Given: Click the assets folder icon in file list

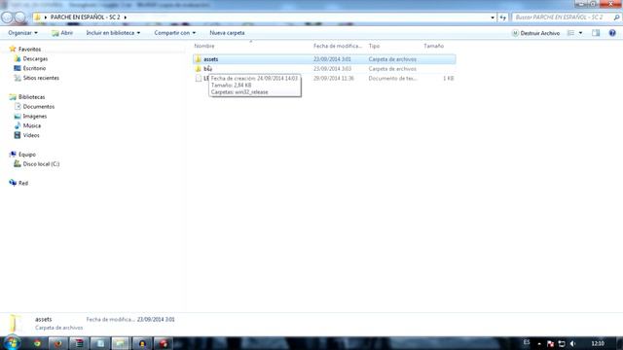Looking at the screenshot, I should (199, 59).
